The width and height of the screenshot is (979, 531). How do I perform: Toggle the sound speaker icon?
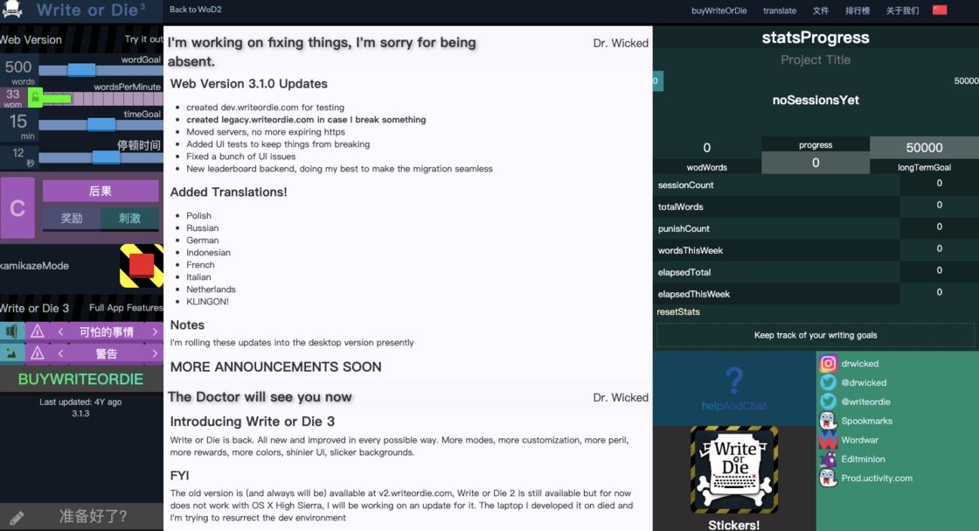point(11,331)
